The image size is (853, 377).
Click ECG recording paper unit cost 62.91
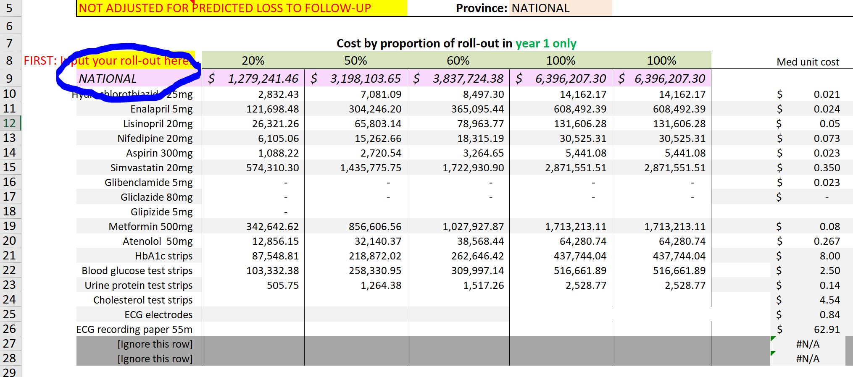point(827,330)
